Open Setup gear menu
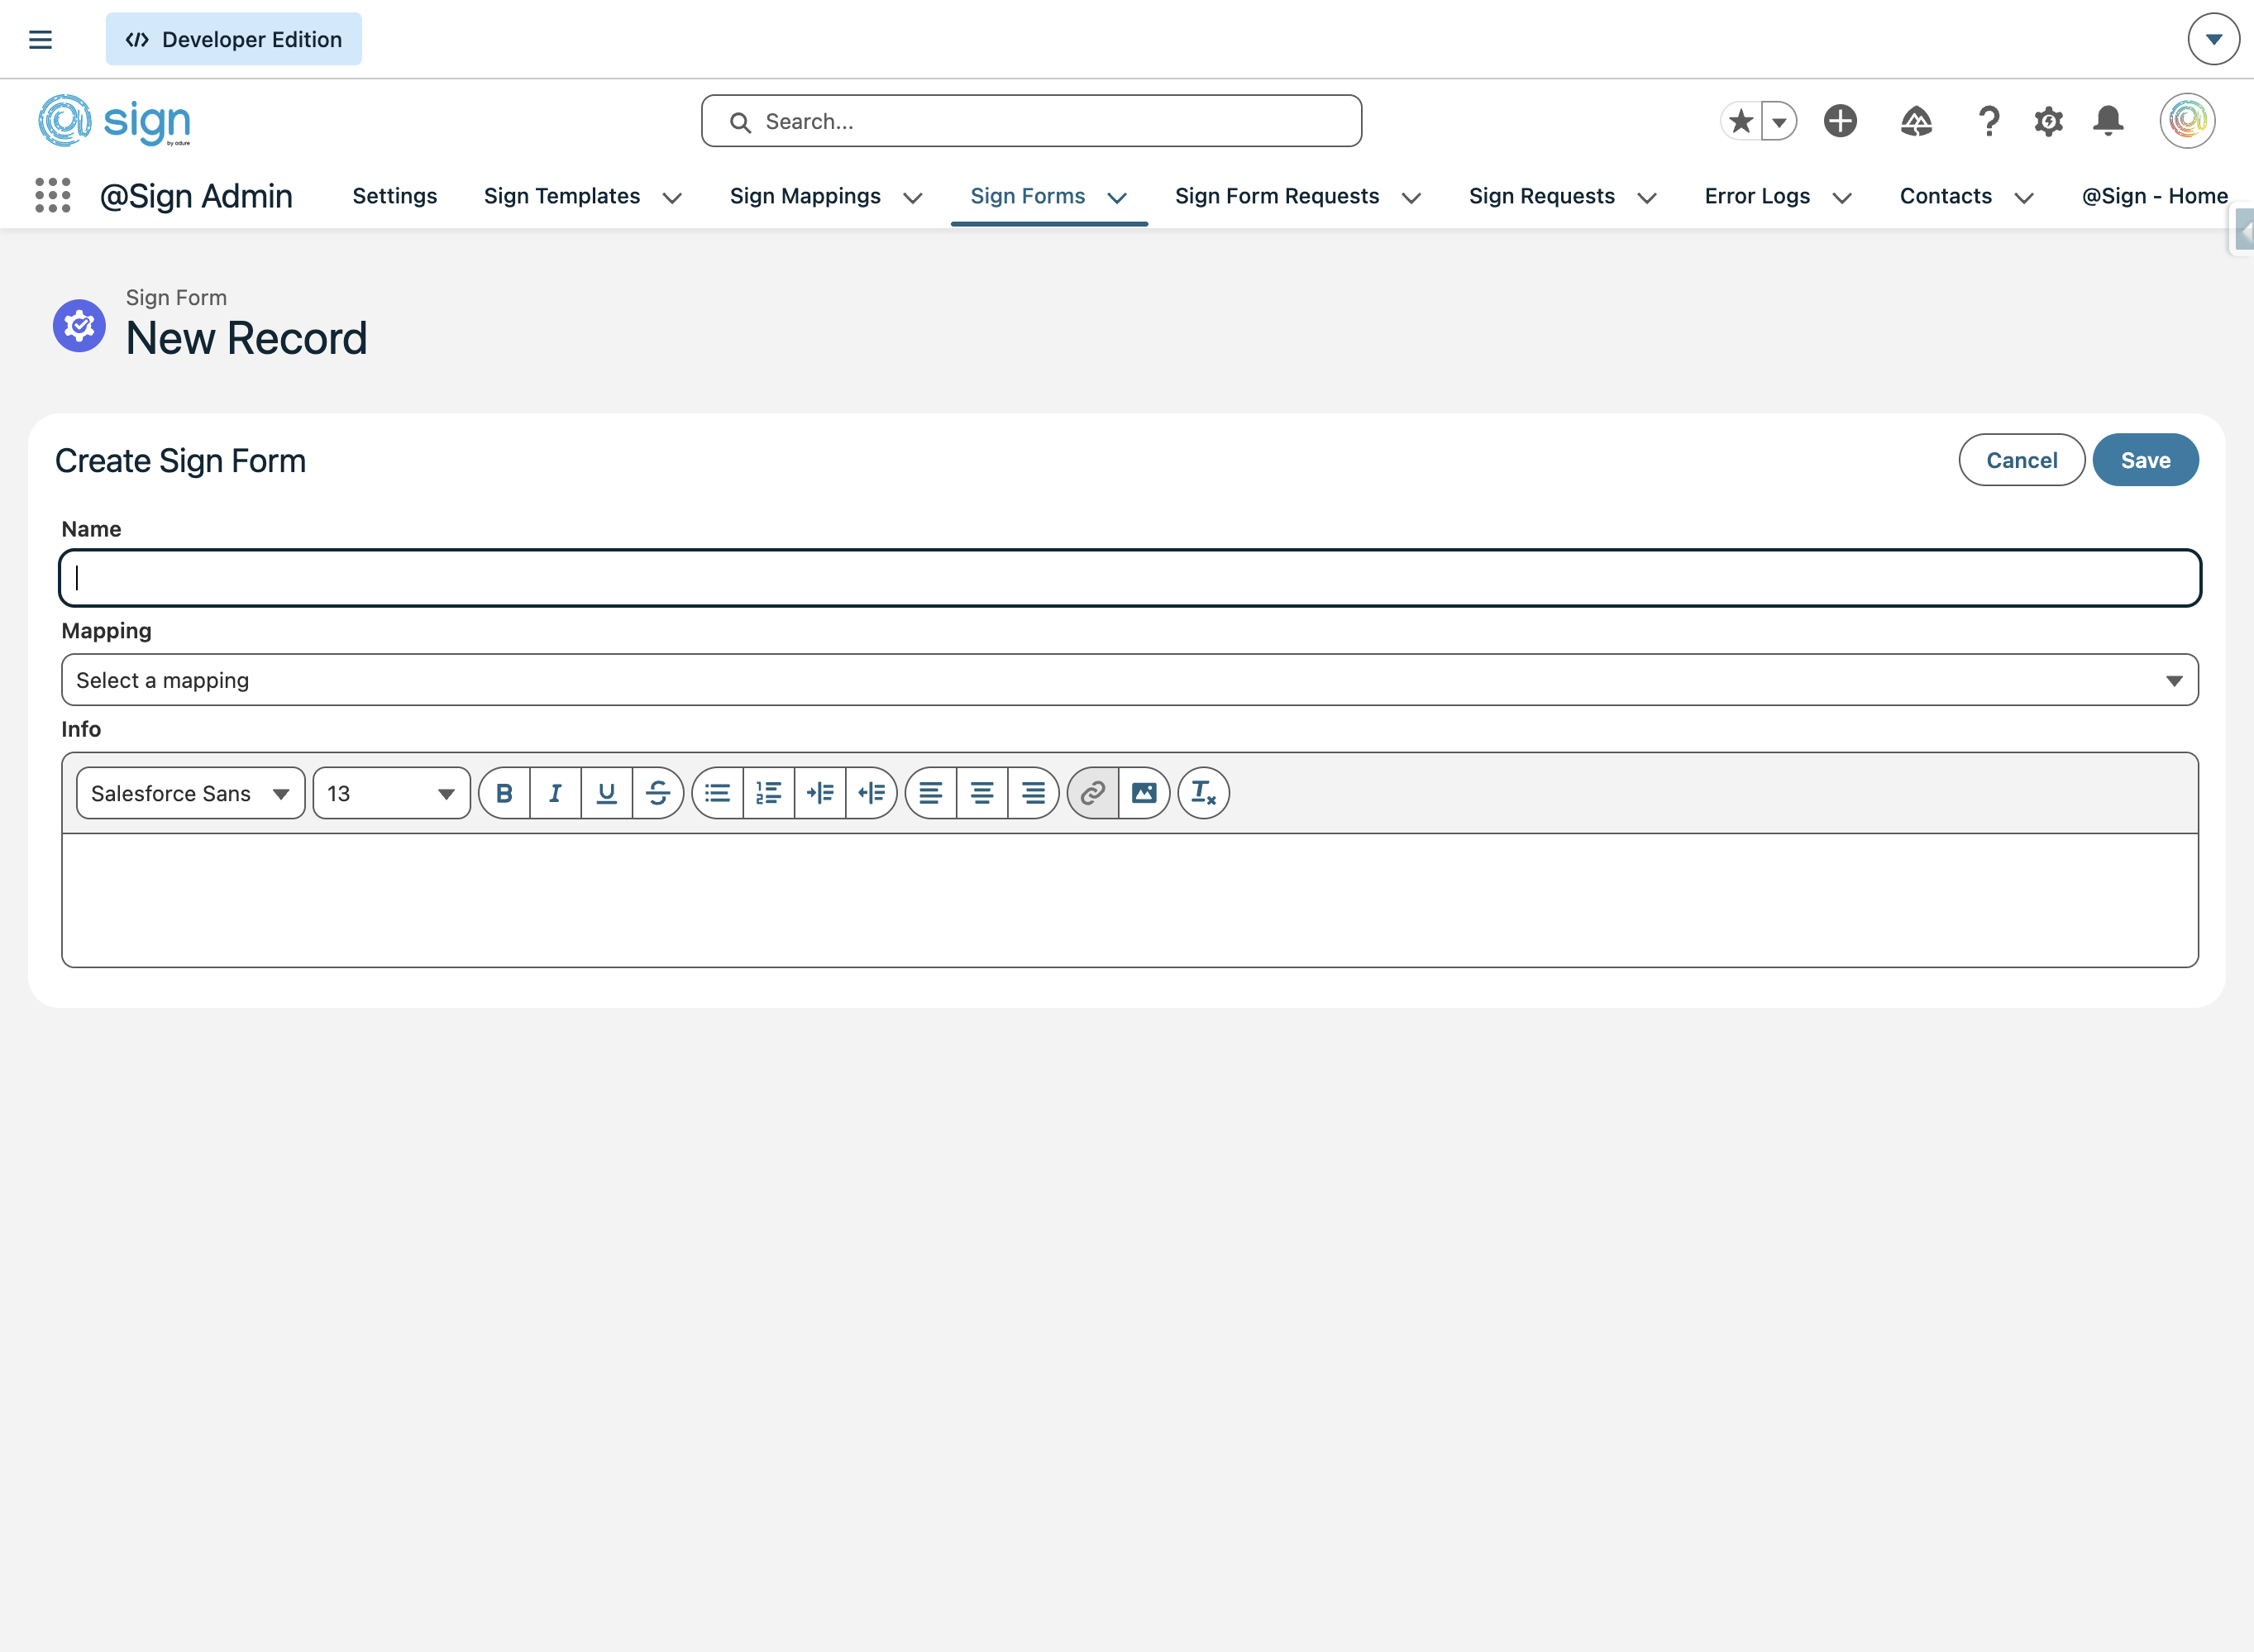 click(x=2048, y=121)
